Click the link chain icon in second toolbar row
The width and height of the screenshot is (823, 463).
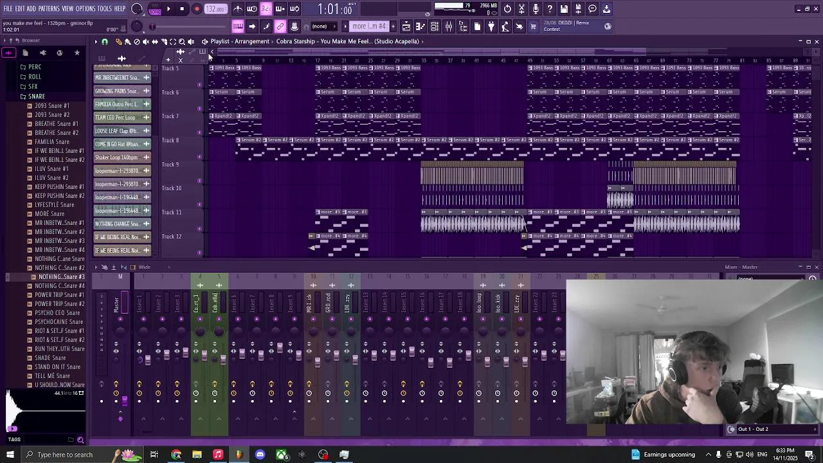coord(280,26)
